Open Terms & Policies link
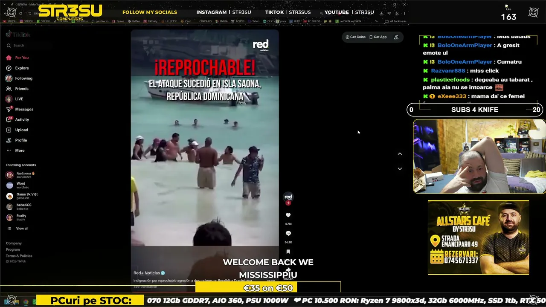 19,256
